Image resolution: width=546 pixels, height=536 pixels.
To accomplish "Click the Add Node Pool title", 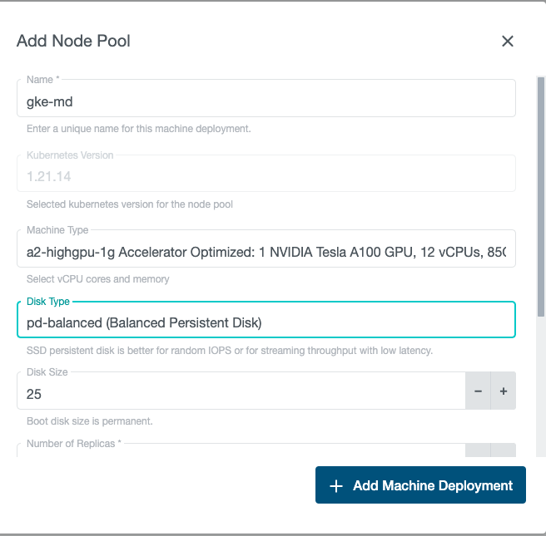I will coord(73,41).
